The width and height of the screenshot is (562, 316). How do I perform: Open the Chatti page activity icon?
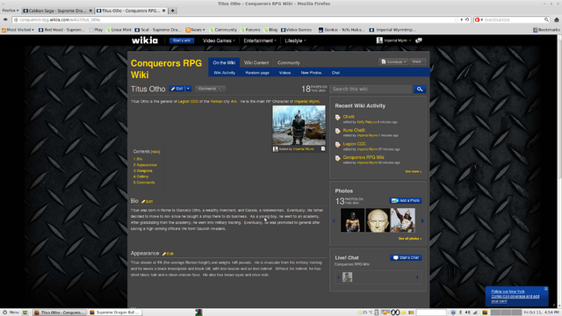click(x=337, y=118)
